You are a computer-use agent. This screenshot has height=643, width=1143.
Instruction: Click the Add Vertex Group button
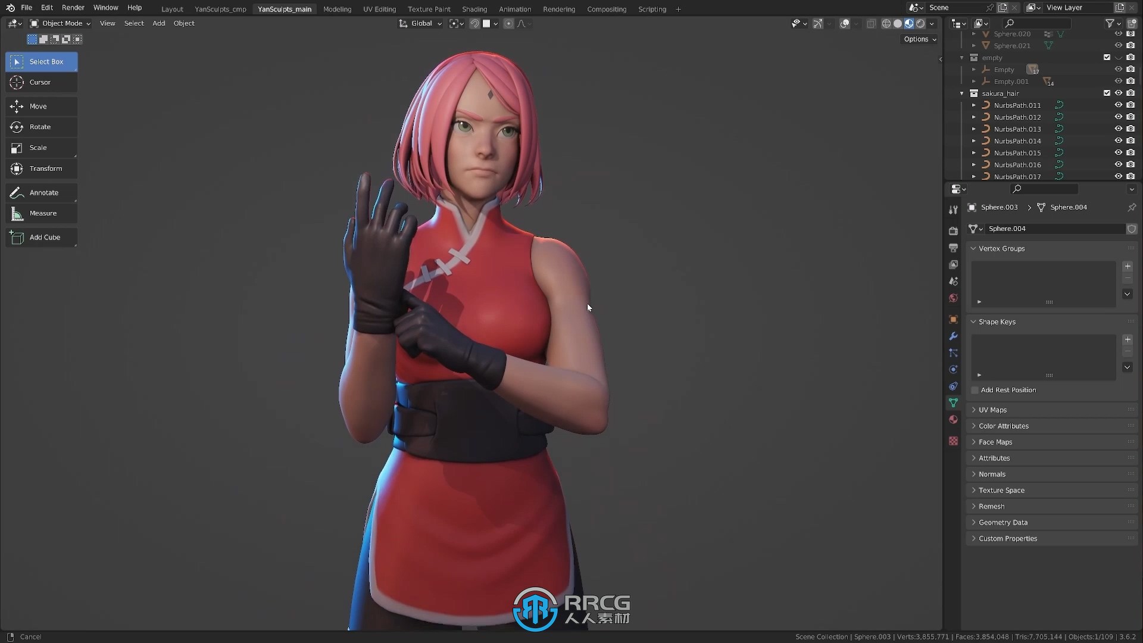click(1128, 266)
